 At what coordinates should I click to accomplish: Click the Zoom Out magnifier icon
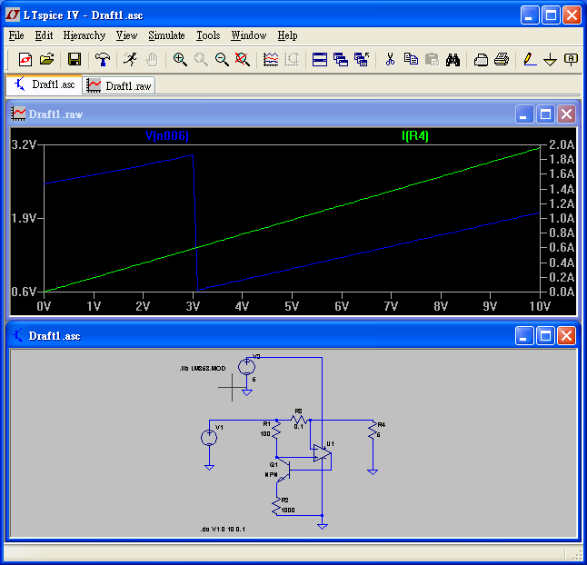222,59
